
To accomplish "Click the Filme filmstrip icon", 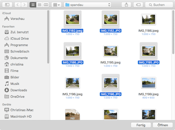I will point(7,71).
